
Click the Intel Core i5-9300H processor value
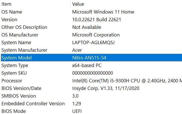point(125,81)
